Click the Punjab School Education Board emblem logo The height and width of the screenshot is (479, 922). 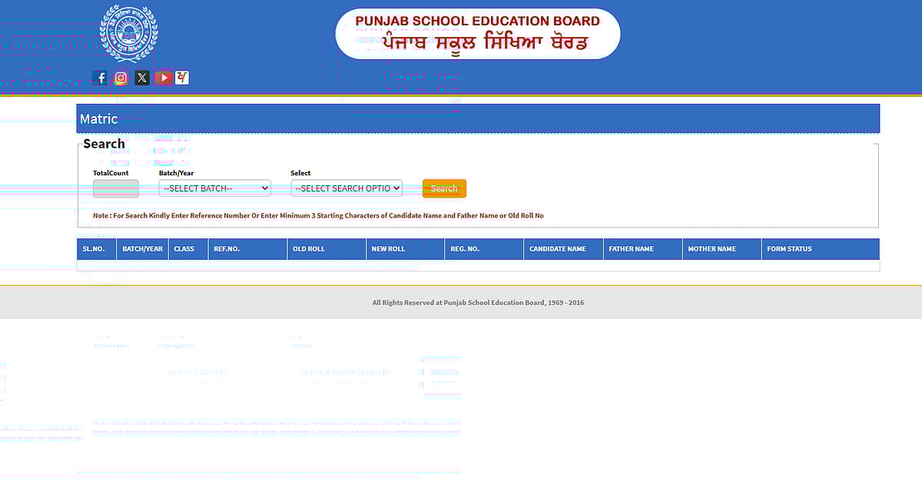point(129,32)
